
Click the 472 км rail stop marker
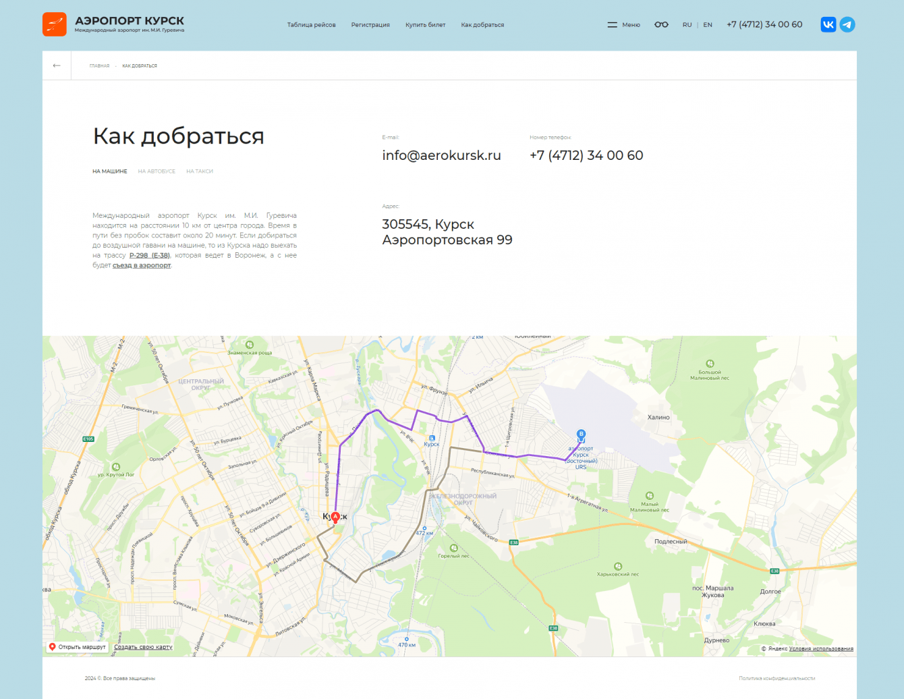click(424, 528)
